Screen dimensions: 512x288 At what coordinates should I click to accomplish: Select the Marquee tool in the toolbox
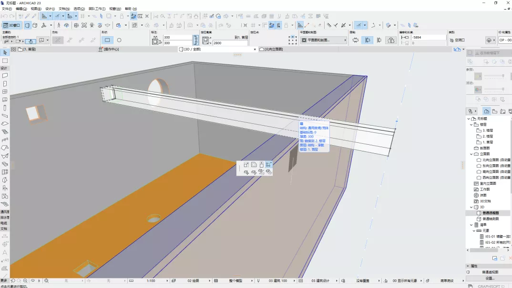point(5,60)
